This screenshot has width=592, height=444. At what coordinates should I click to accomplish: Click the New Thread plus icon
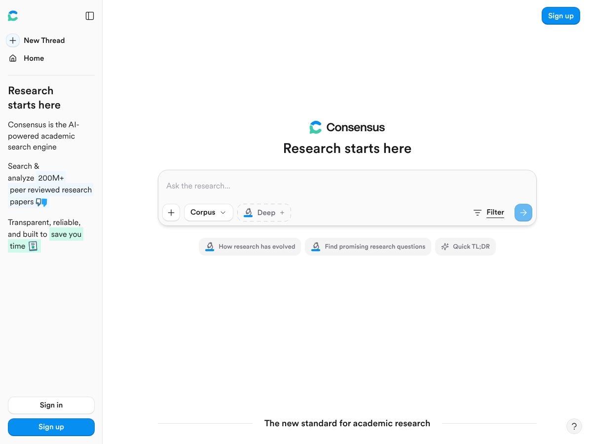(x=13, y=40)
